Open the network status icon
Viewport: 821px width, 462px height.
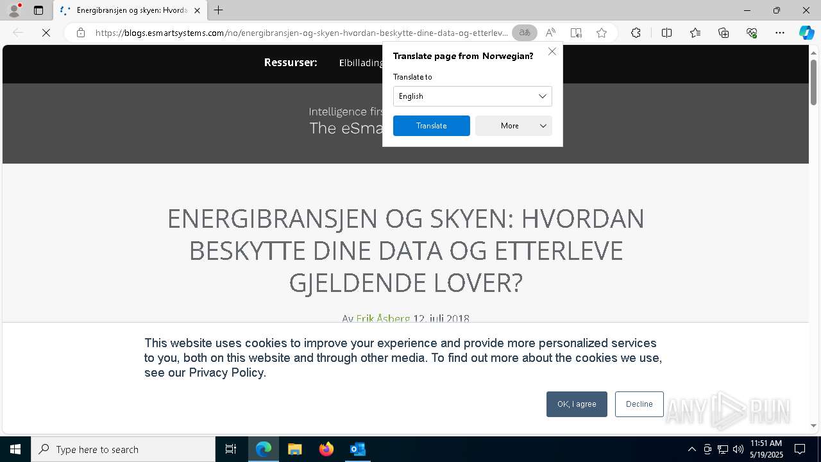tap(723, 449)
